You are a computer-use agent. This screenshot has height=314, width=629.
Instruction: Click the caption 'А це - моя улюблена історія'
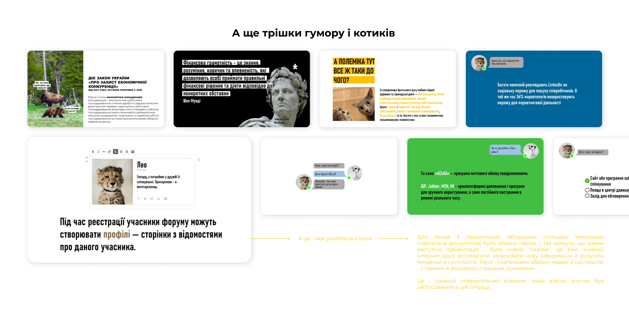click(x=335, y=238)
